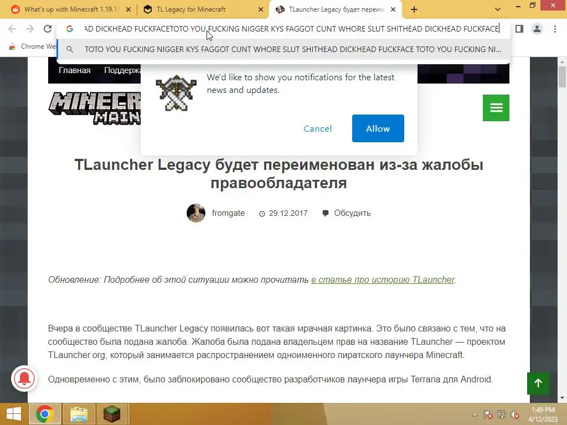Click the fromgate author avatar
This screenshot has width=567, height=425.
[x=196, y=213]
